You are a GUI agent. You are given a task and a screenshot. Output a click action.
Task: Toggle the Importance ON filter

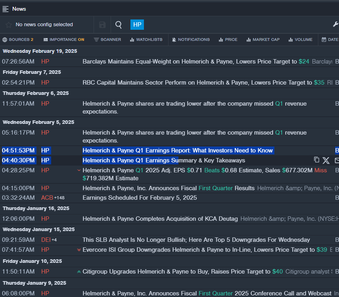(x=64, y=40)
